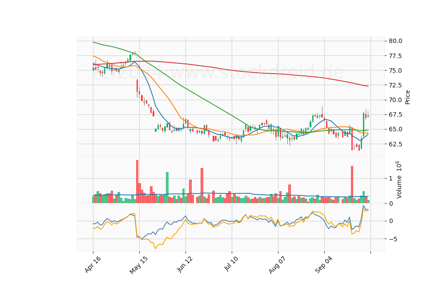427x306 pixels.
Task: Click the Aug 07 date label
Action: click(x=277, y=265)
